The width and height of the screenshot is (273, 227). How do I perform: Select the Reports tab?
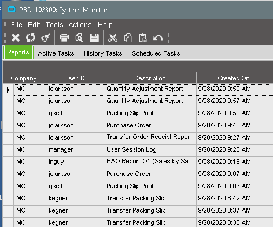coord(18,53)
